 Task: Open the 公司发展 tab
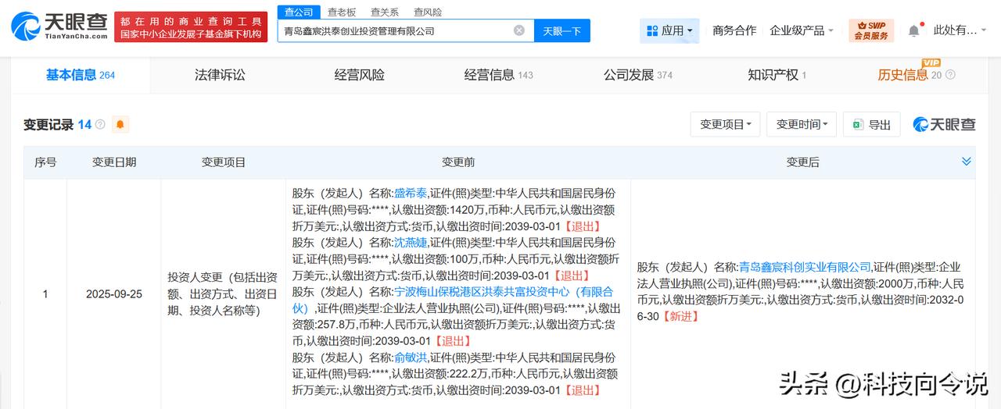click(x=637, y=75)
